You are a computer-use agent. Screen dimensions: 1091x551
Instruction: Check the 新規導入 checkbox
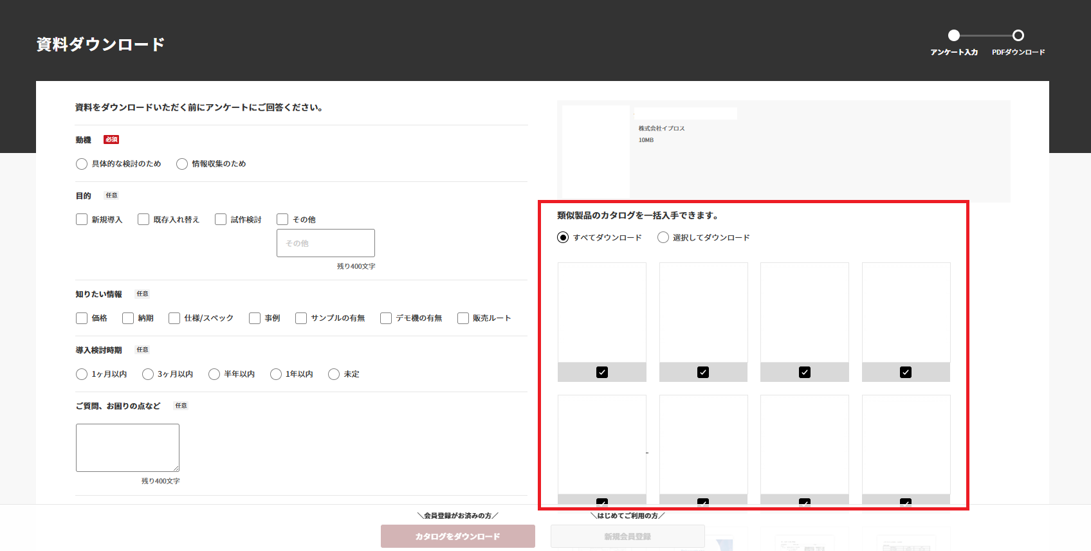[x=82, y=219]
